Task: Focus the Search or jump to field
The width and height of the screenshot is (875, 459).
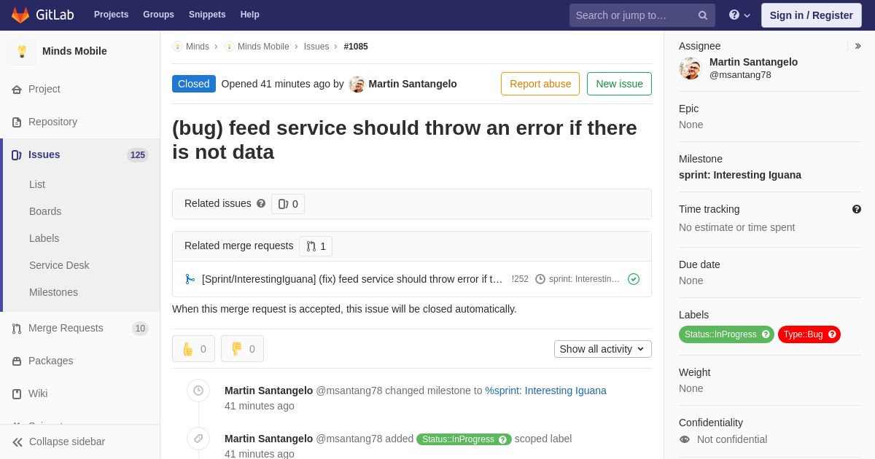Action: click(642, 15)
